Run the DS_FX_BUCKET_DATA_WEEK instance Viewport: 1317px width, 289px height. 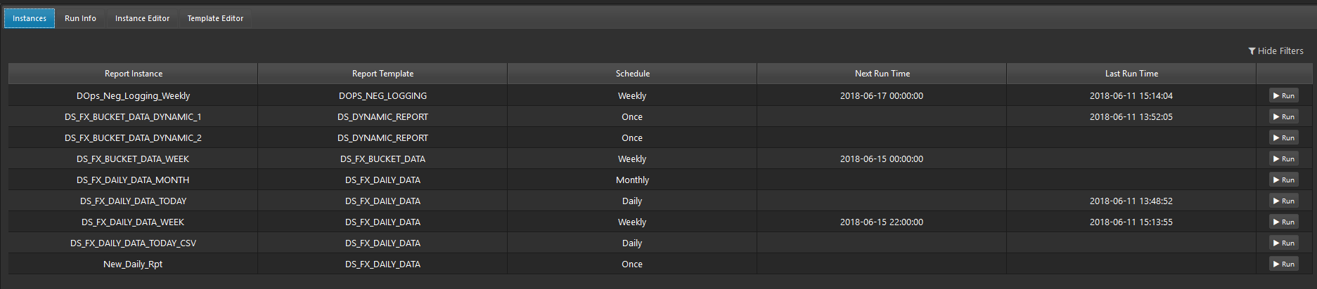click(1283, 159)
